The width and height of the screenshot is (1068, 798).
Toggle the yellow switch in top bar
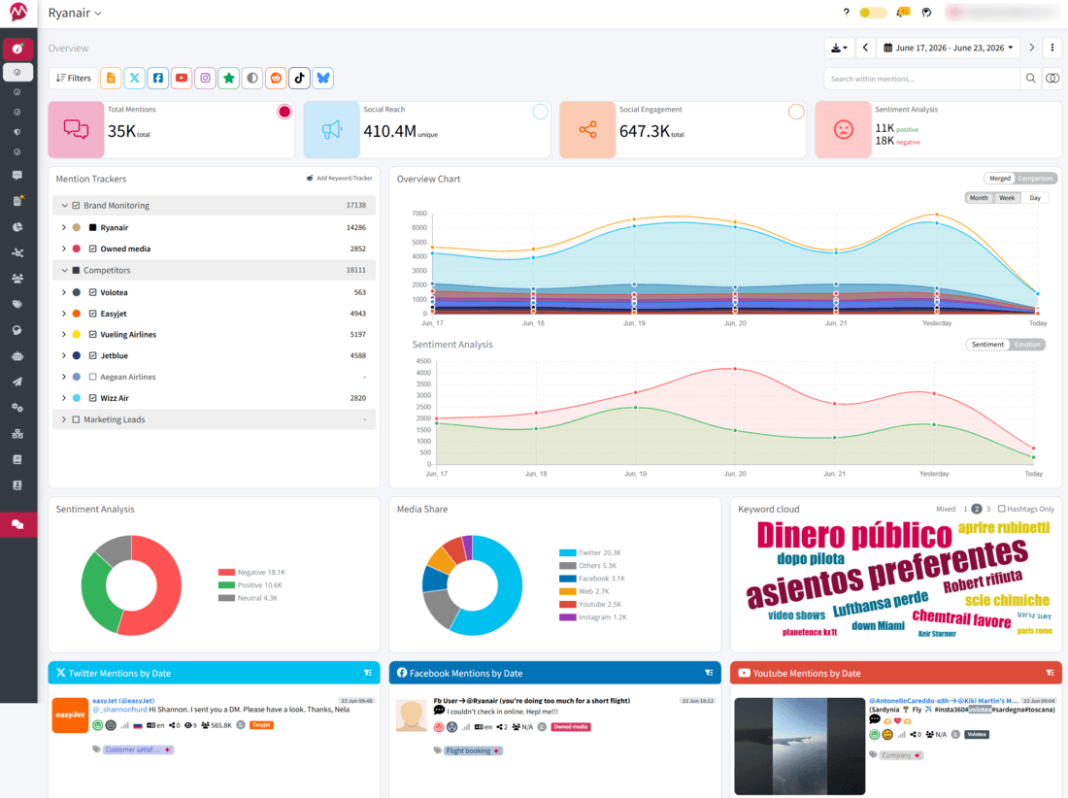pos(873,13)
